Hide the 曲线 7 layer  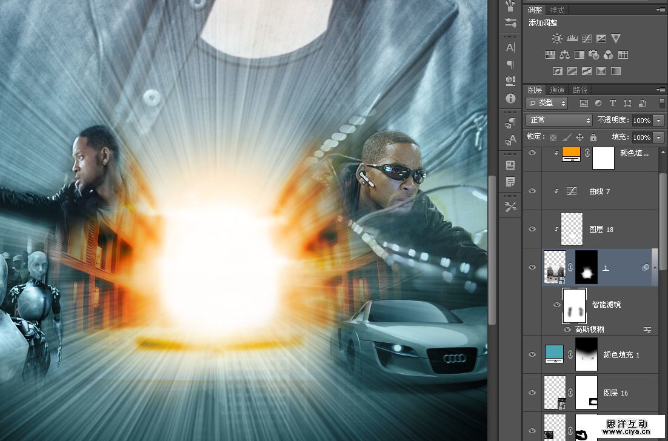pos(532,191)
